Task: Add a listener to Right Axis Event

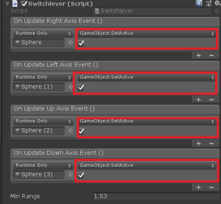Action: point(199,55)
